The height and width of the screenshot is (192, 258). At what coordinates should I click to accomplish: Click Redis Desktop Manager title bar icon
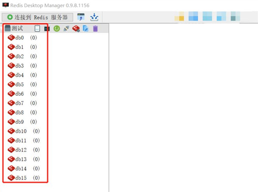click(x=6, y=5)
